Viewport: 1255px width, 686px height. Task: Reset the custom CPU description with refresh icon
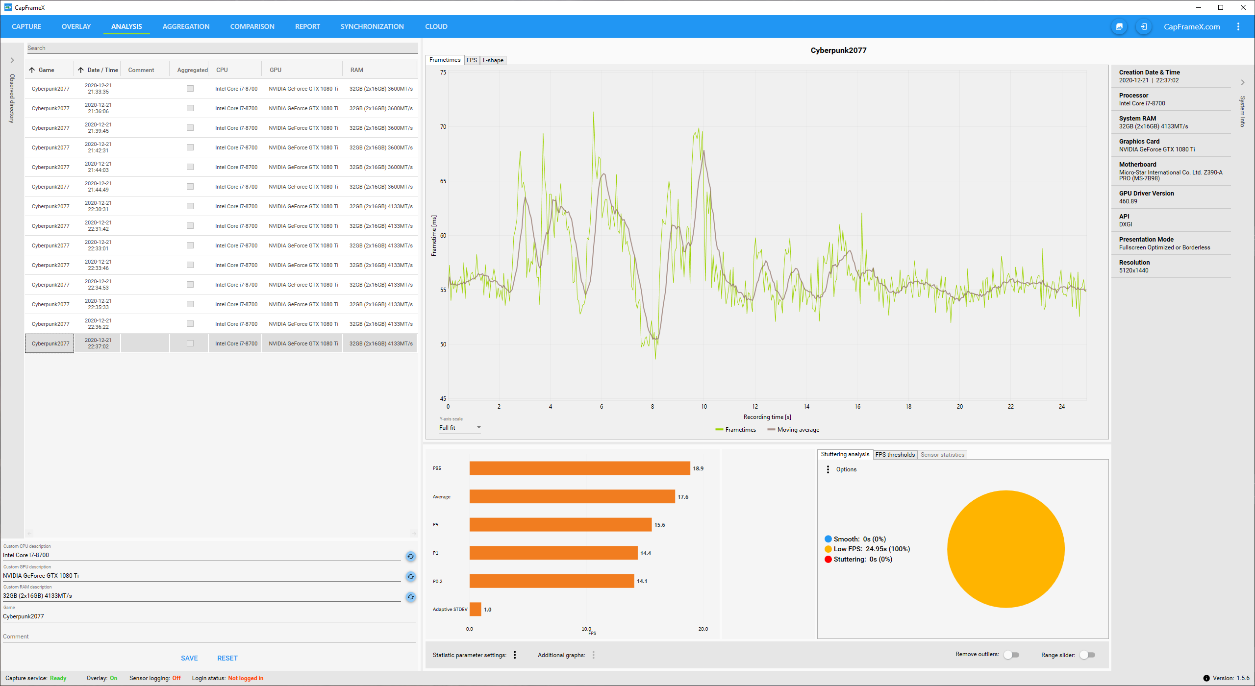coord(410,556)
